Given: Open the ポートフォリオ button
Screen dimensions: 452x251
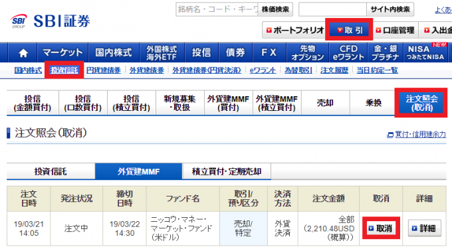Looking at the screenshot, I should 294,30.
